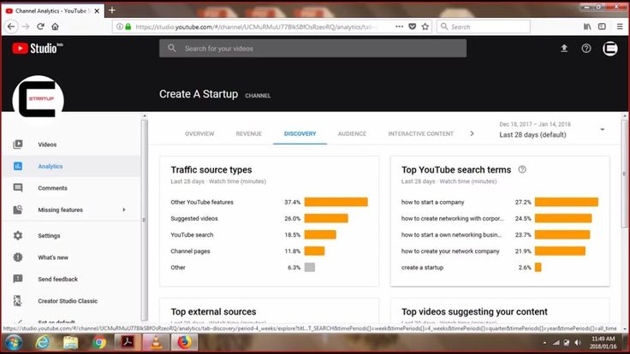Click the Create A Startup channel avatar

click(x=39, y=98)
